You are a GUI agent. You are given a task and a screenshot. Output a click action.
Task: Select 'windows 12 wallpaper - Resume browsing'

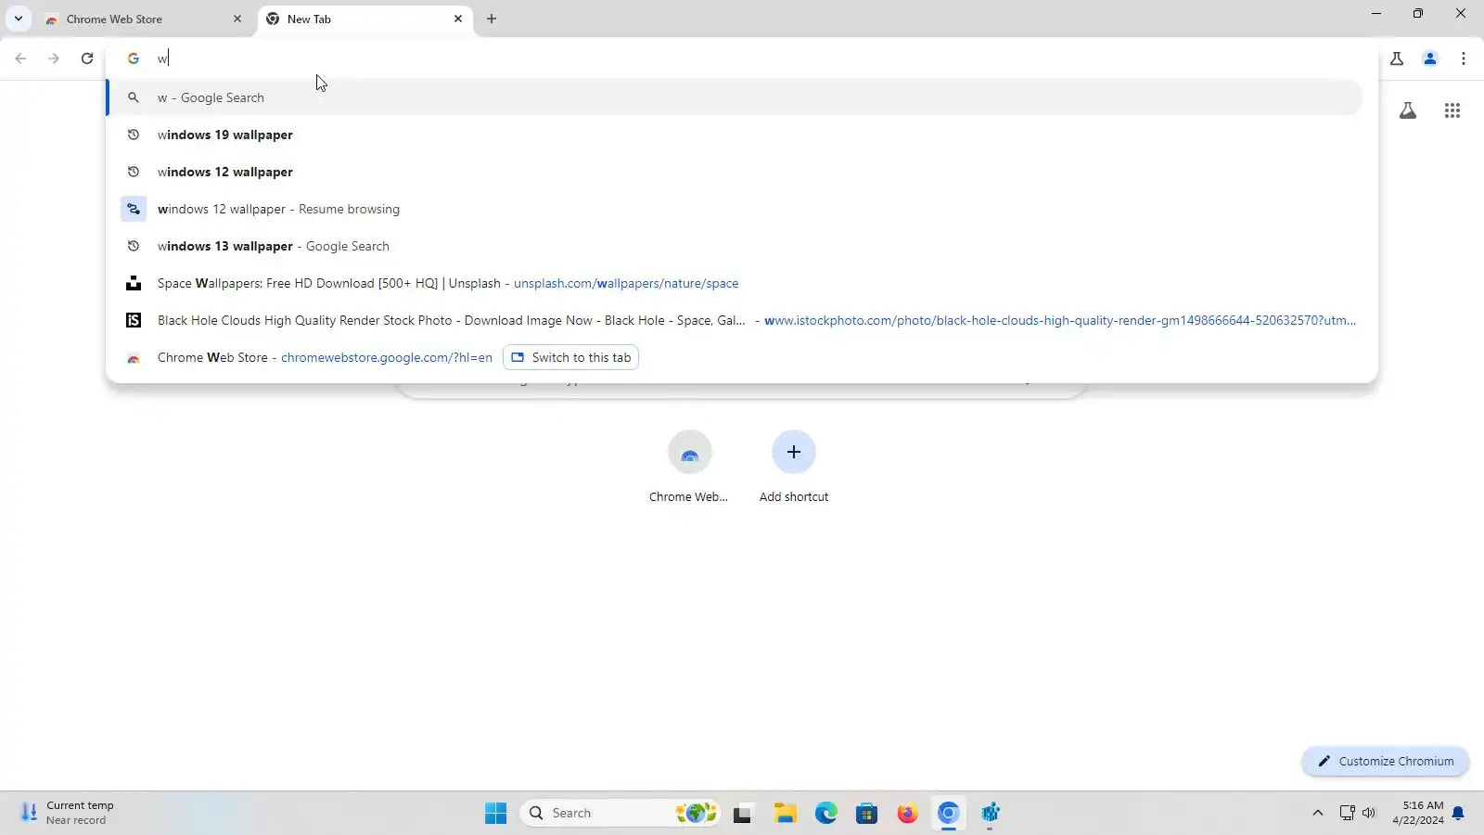click(735, 209)
